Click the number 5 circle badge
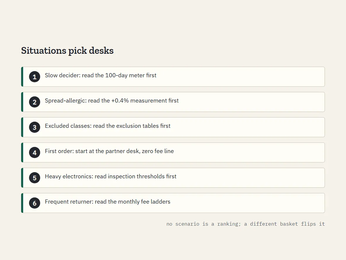This screenshot has height=260, width=346. (35, 178)
